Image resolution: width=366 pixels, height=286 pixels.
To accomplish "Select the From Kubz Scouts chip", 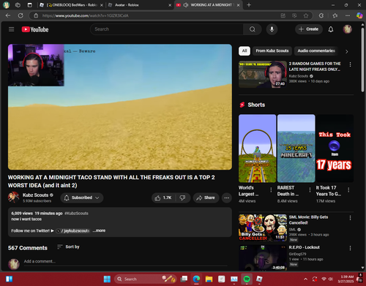I will click(272, 50).
